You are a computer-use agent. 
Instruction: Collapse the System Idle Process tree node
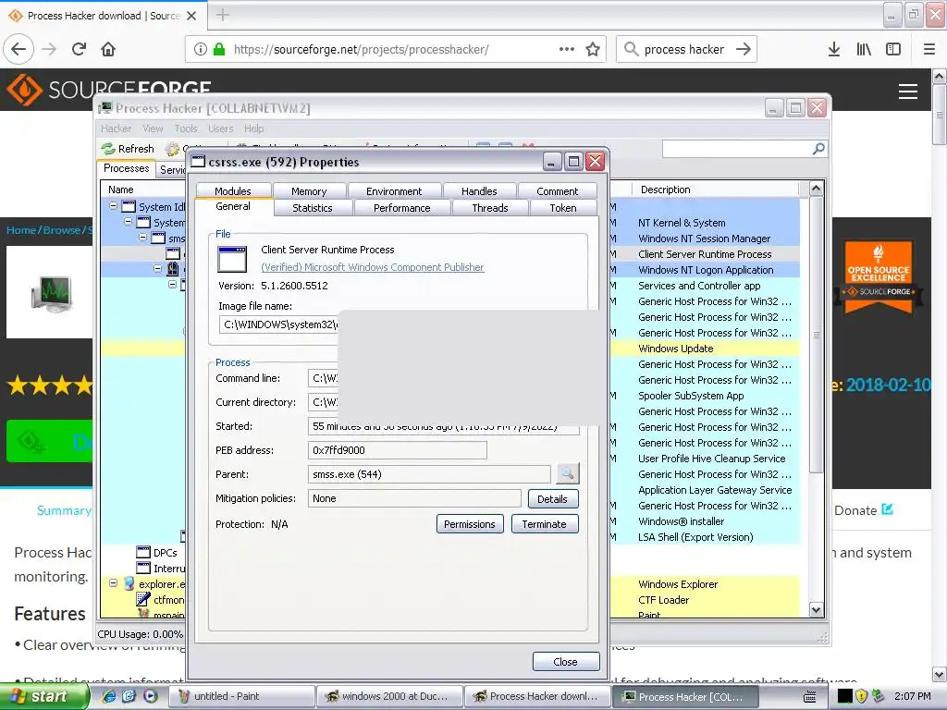113,206
